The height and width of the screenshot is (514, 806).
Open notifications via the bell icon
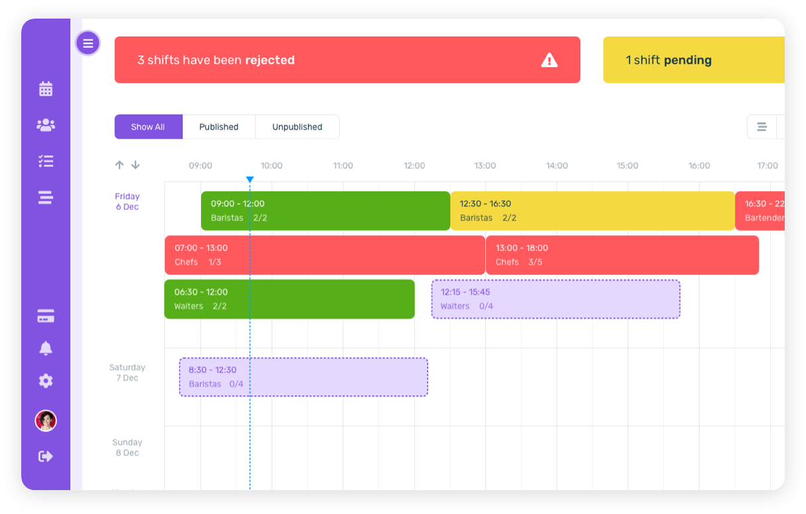(x=45, y=348)
